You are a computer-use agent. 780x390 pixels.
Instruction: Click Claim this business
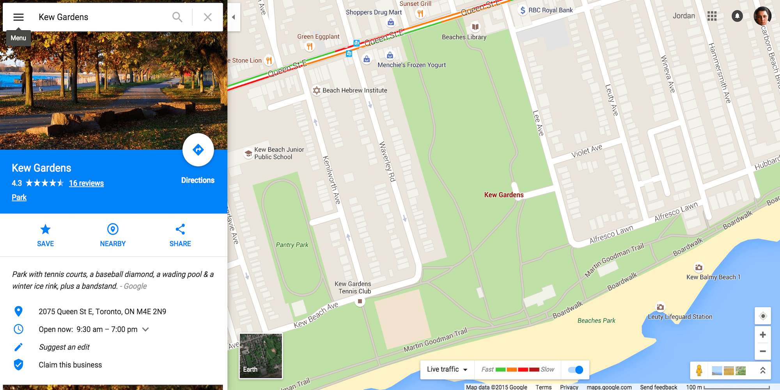coord(70,365)
